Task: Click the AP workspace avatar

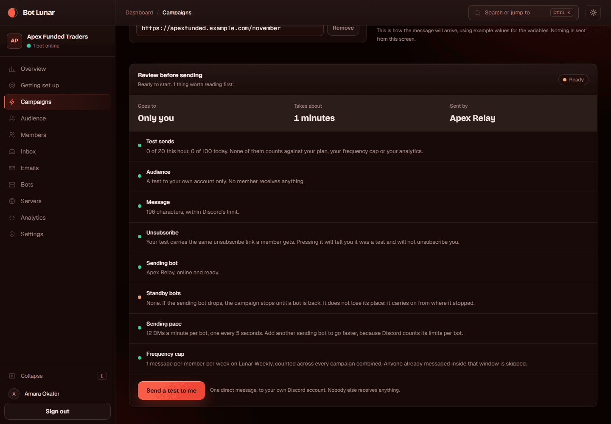Action: point(14,41)
